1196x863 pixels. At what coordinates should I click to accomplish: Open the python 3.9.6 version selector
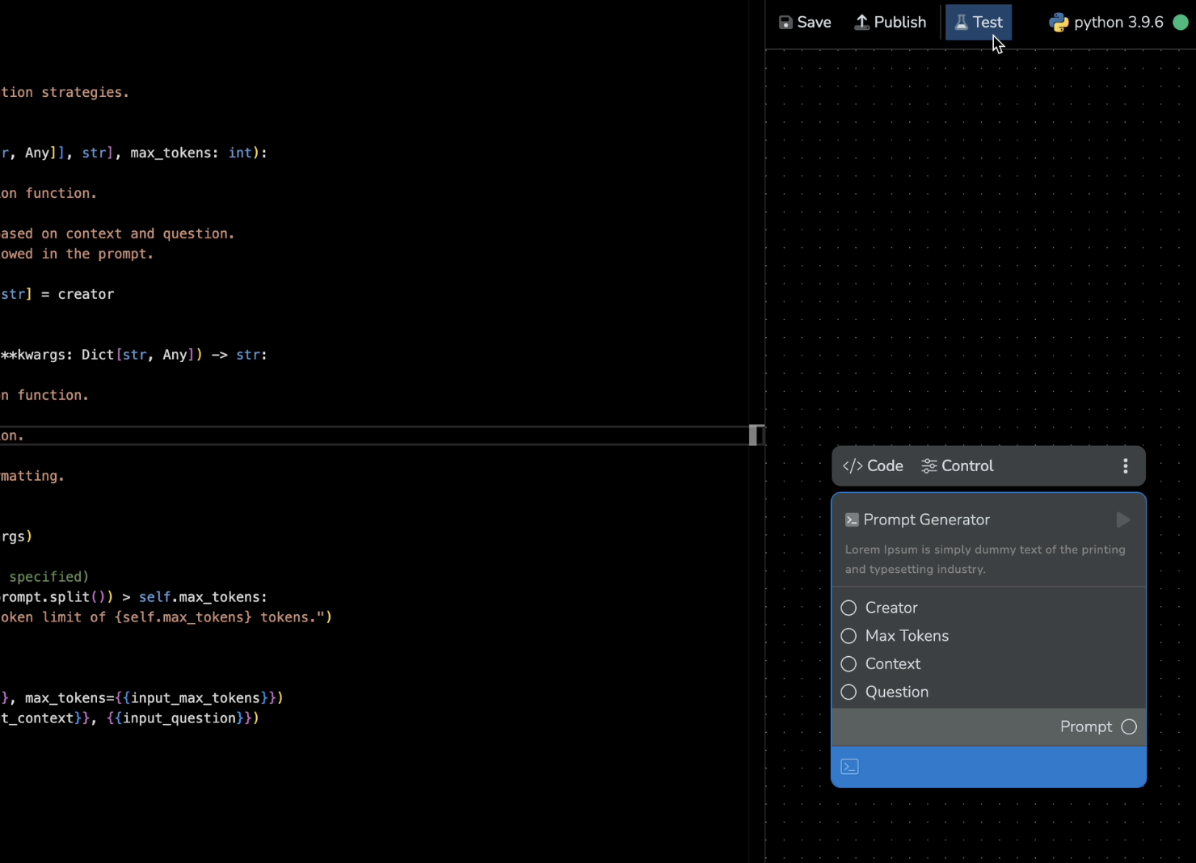click(1119, 22)
